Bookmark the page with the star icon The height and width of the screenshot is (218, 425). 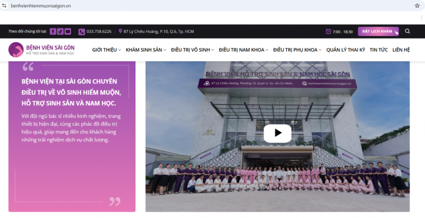click(x=417, y=6)
